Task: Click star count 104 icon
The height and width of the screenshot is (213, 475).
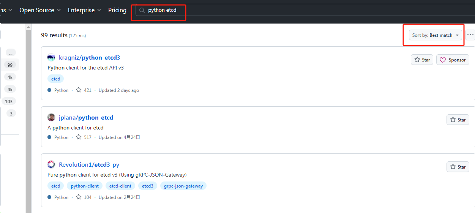Action: point(79,197)
